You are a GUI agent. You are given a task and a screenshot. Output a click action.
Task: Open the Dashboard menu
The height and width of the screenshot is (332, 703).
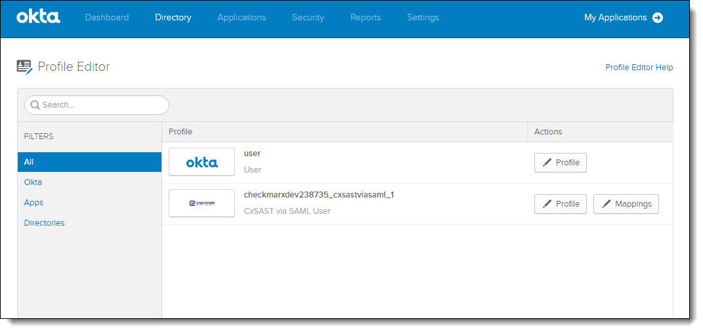tap(107, 18)
